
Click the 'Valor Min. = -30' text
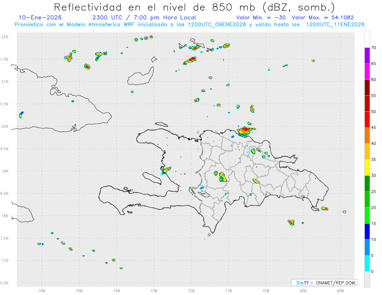pyautogui.click(x=261, y=18)
